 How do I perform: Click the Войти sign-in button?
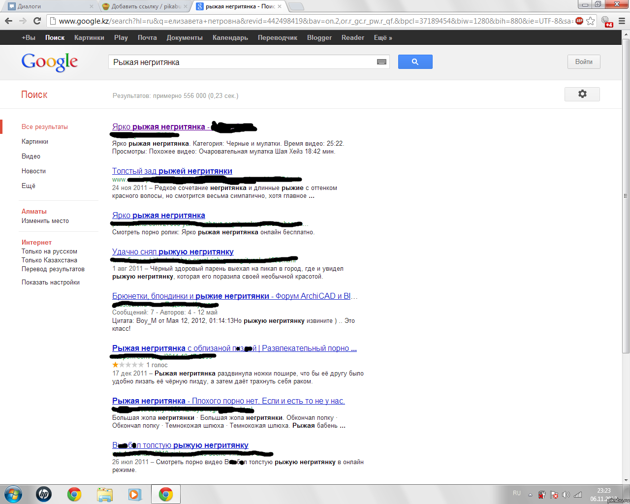(x=584, y=62)
